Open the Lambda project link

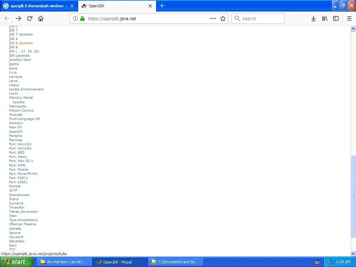pyautogui.click(x=15, y=77)
